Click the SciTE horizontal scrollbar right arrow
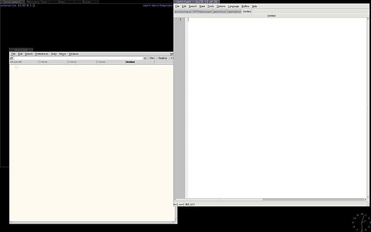This screenshot has width=371, height=232. [x=365, y=200]
